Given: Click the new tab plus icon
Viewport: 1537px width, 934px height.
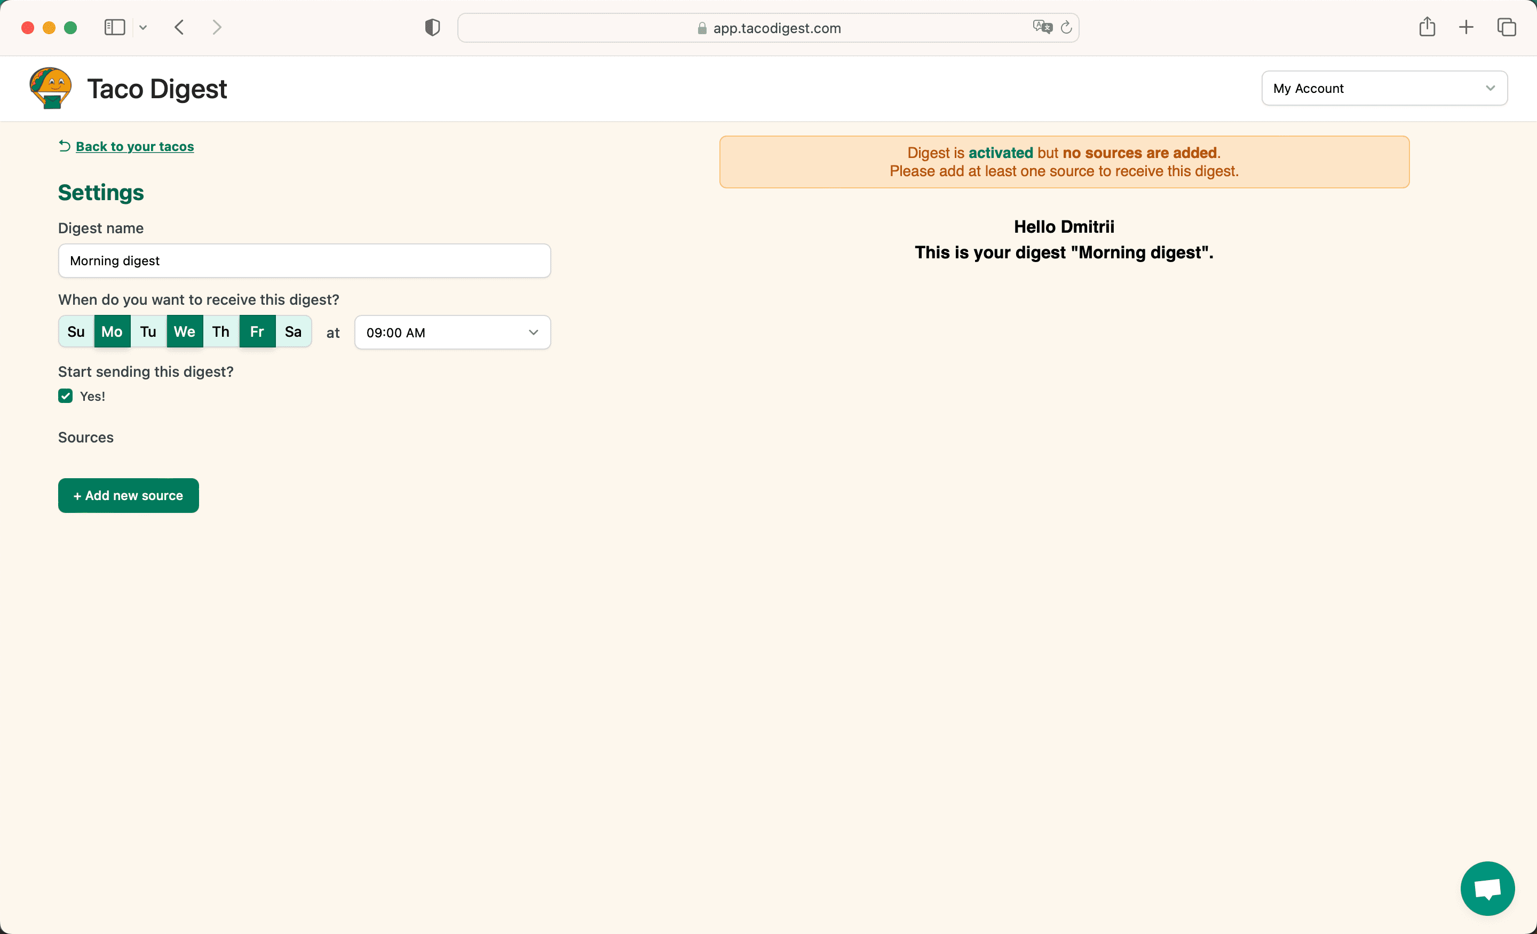Looking at the screenshot, I should [1465, 27].
